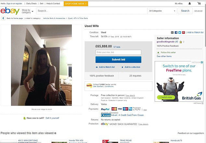Image resolution: width=206 pixels, height=143 pixels.
Task: Click the star Add to collection
Action: click(x=122, y=67)
